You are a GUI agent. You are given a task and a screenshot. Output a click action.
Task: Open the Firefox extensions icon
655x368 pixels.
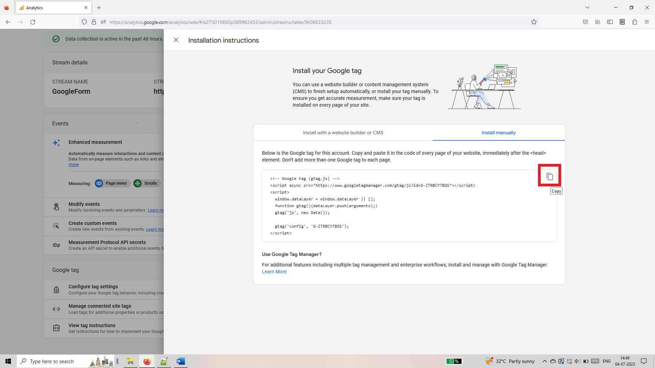click(635, 22)
